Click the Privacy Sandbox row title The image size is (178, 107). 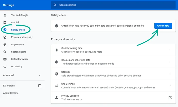70,96
